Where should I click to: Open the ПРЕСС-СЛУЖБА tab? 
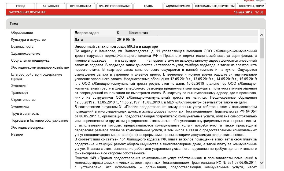click(x=81, y=6)
